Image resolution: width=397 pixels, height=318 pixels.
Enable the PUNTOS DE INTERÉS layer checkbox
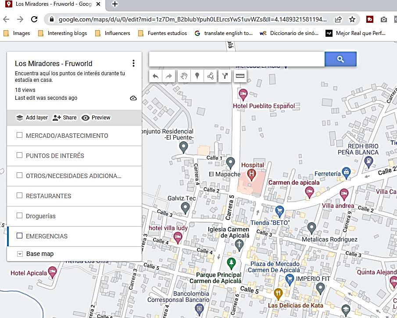pyautogui.click(x=19, y=155)
